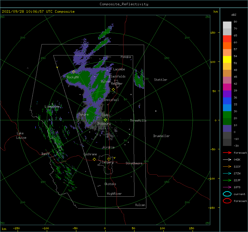This screenshot has width=248, height=232.
Task: Click the Okotoks label
Action: tap(110, 184)
